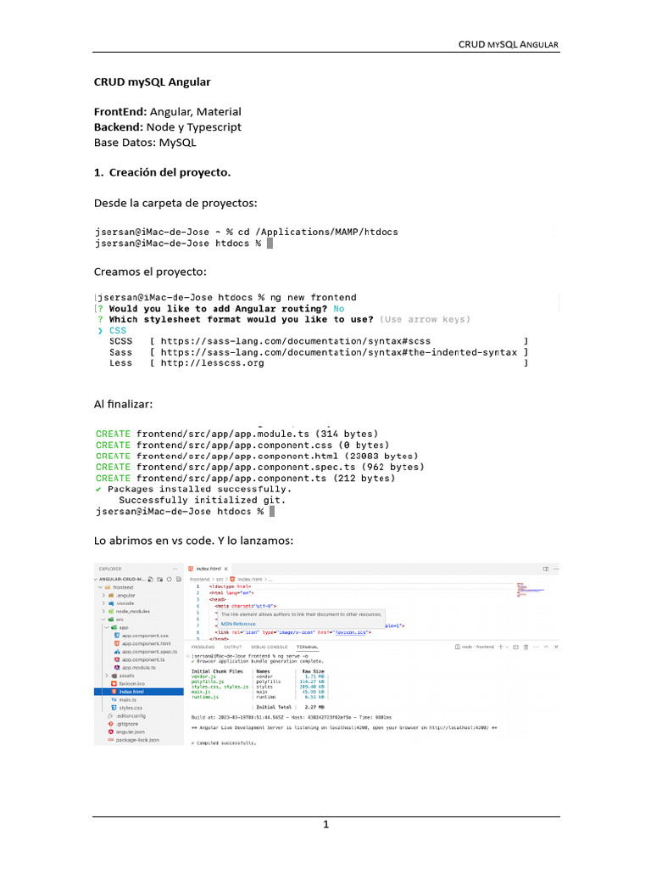
Task: Select the TERMINAL panel tab
Action: (307, 647)
